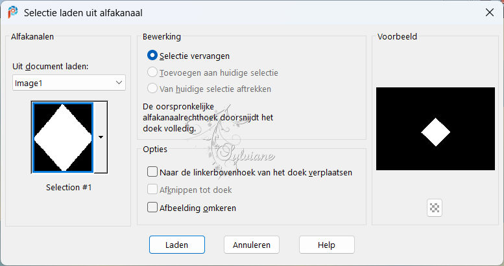Screen dimensions: 504x266
Task: Toggle the Afknippen tot doek checkbox
Action: (x=152, y=190)
